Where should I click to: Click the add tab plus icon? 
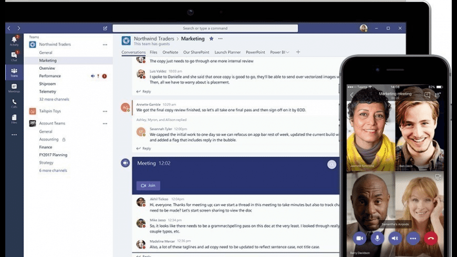tap(298, 52)
